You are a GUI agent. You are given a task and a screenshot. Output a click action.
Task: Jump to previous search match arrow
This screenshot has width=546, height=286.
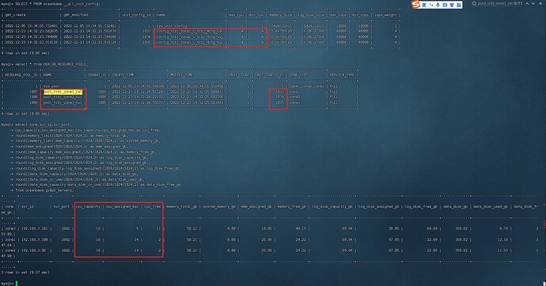point(527,3)
